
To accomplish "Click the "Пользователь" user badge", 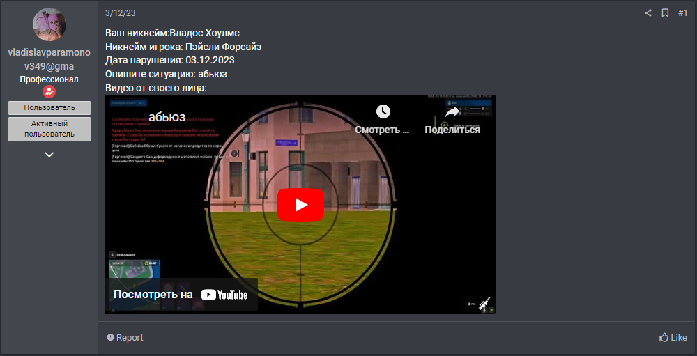I will coord(49,107).
